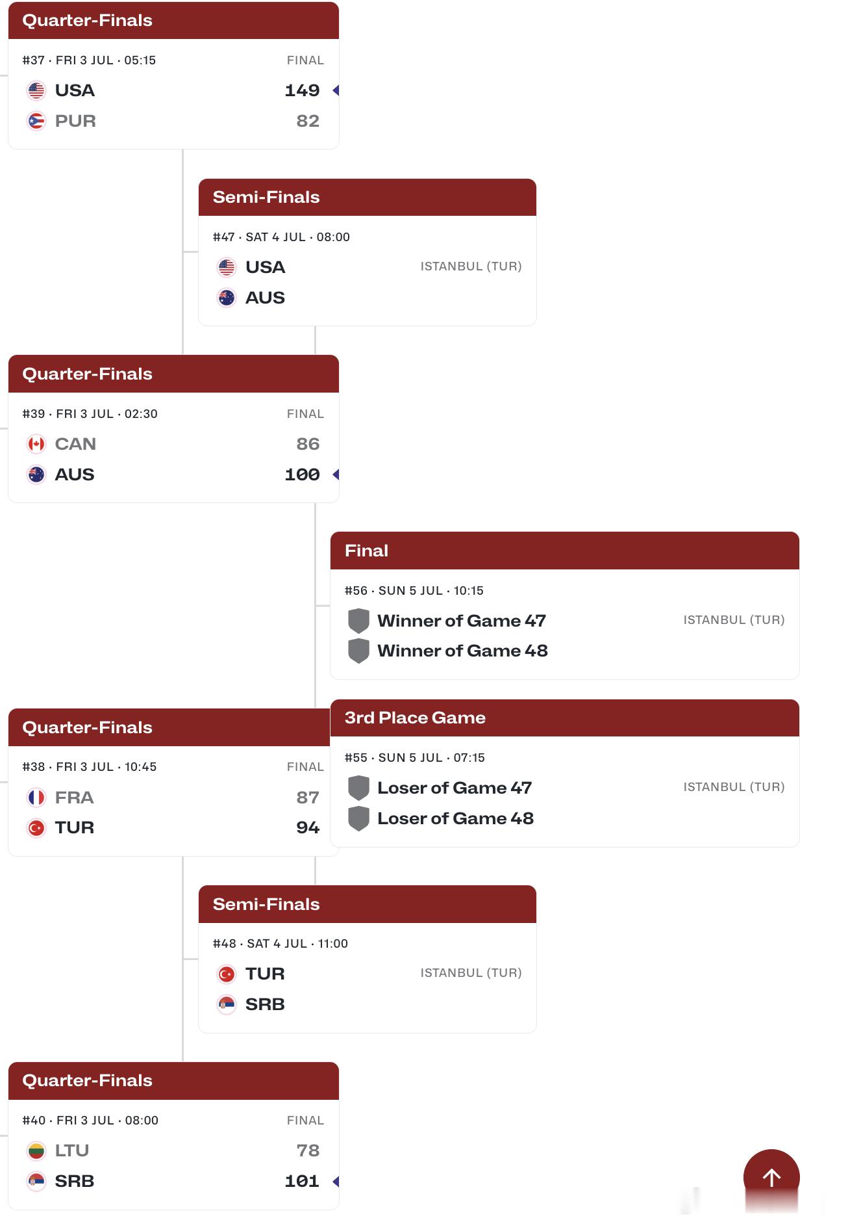Click France flag icon in game 38

[36, 798]
